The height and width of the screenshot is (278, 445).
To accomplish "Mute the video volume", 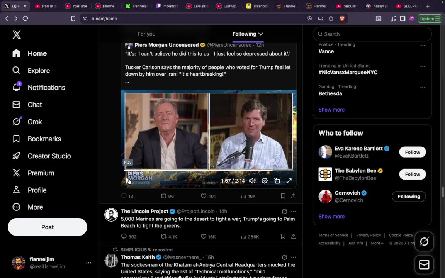I will click(x=252, y=181).
